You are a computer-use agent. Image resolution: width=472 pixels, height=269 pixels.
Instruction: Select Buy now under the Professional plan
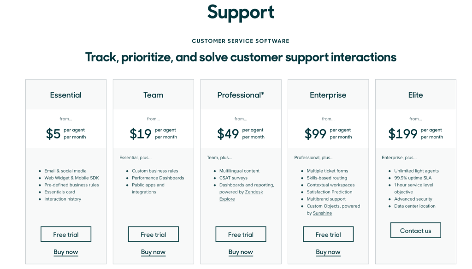tap(241, 252)
